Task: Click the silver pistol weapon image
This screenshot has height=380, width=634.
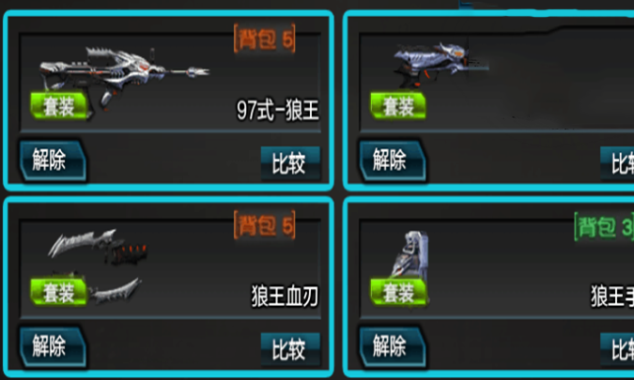Action: pos(441,65)
